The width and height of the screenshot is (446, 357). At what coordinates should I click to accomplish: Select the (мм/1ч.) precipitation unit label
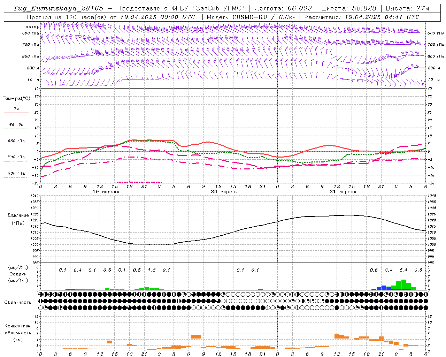pos(18,281)
